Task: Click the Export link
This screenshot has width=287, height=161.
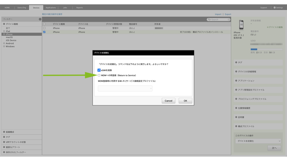Action: point(228,14)
